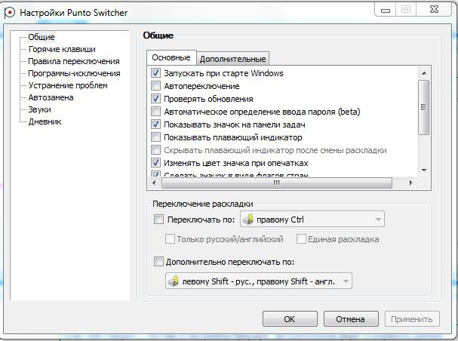Go to "Устранение проблем" section
Screen dimensions: 458x341
68,85
